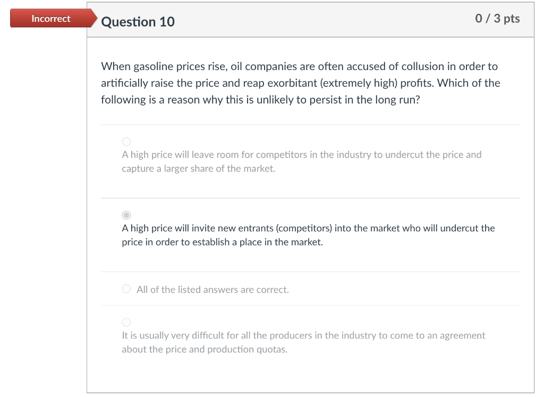This screenshot has width=544, height=397.
Task: Click the "0 / 3 pts" score label
Action: [497, 19]
